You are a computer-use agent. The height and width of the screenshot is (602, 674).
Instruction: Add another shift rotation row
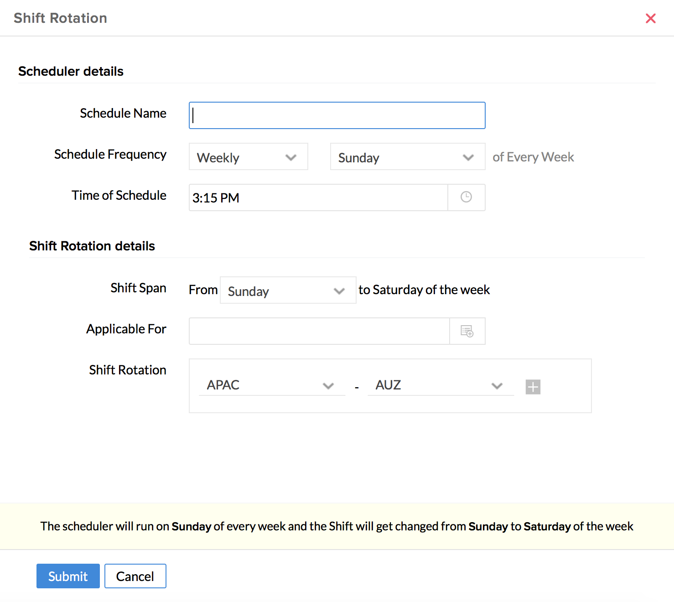point(533,387)
